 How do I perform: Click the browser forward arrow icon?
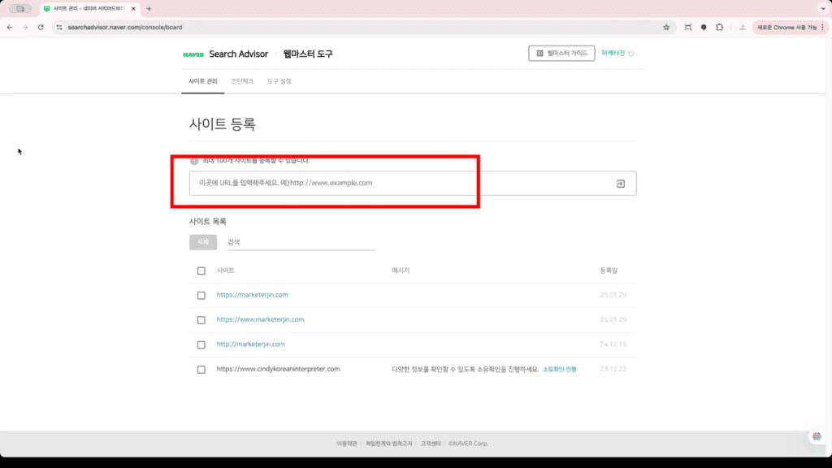tap(24, 27)
